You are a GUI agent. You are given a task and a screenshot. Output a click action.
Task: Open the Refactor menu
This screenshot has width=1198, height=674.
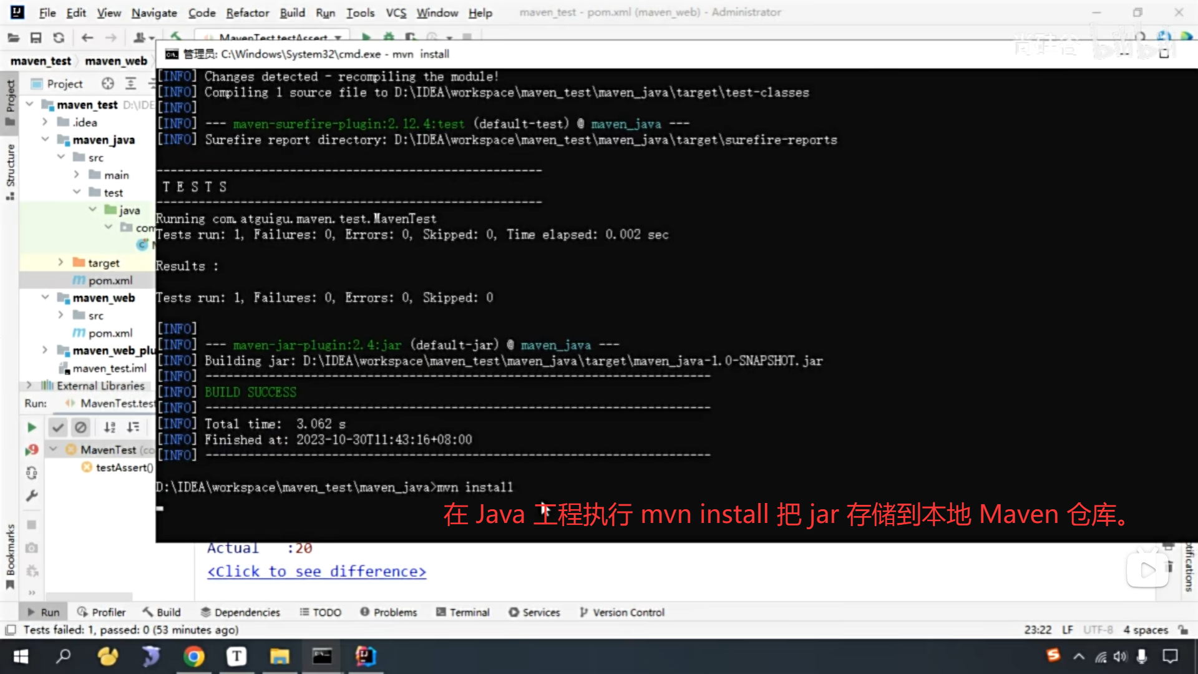tap(247, 12)
